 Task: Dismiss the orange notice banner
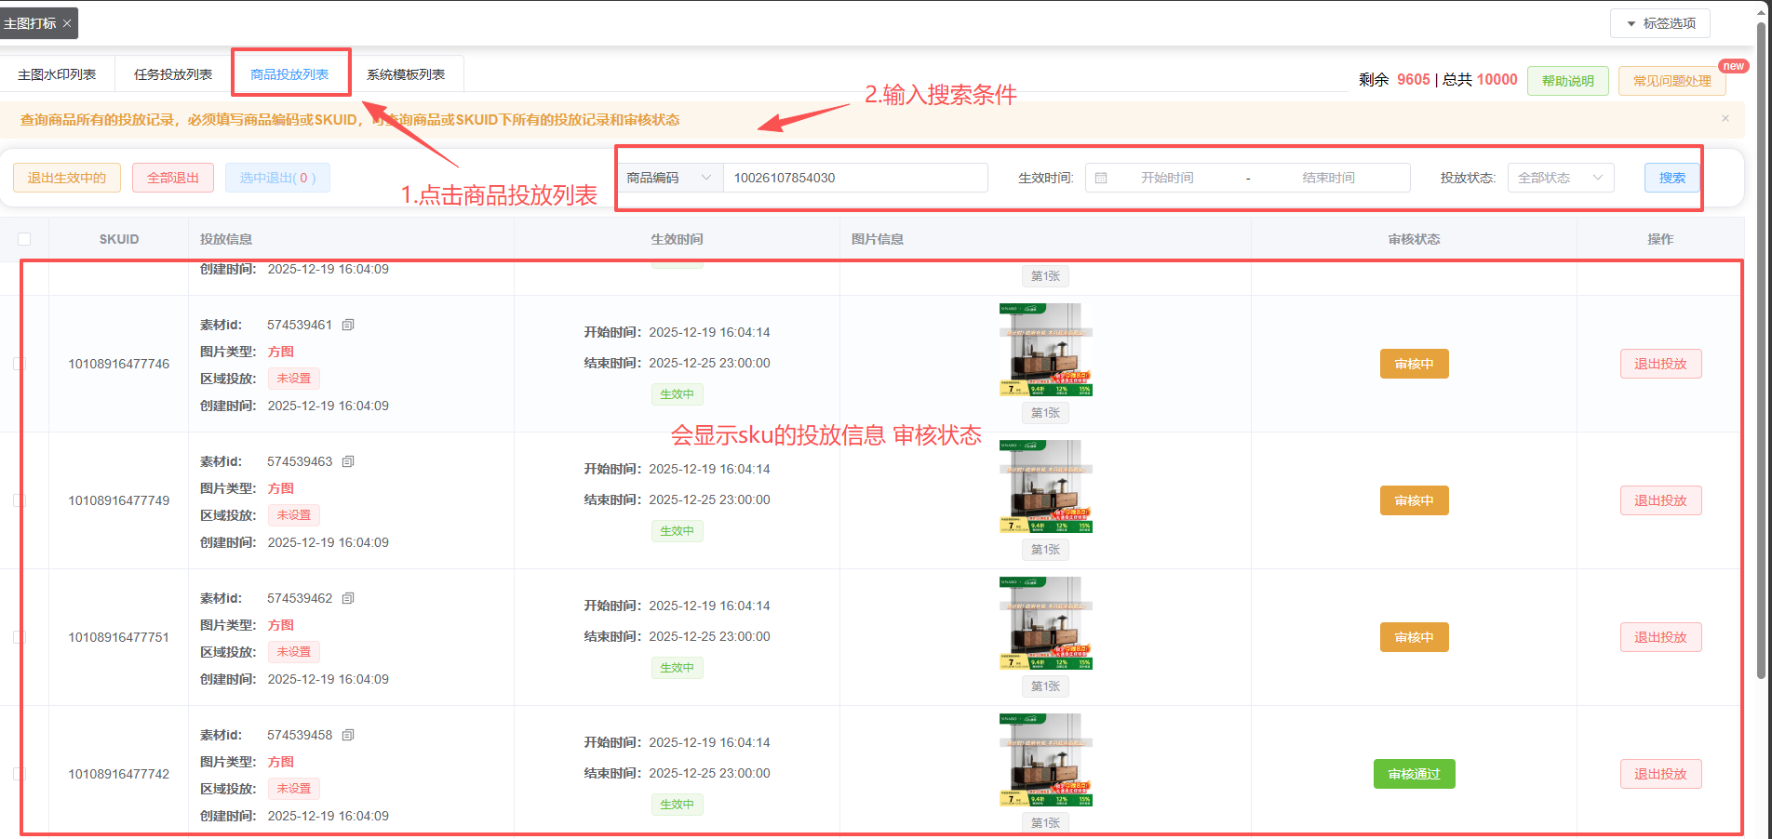pyautogui.click(x=1725, y=118)
